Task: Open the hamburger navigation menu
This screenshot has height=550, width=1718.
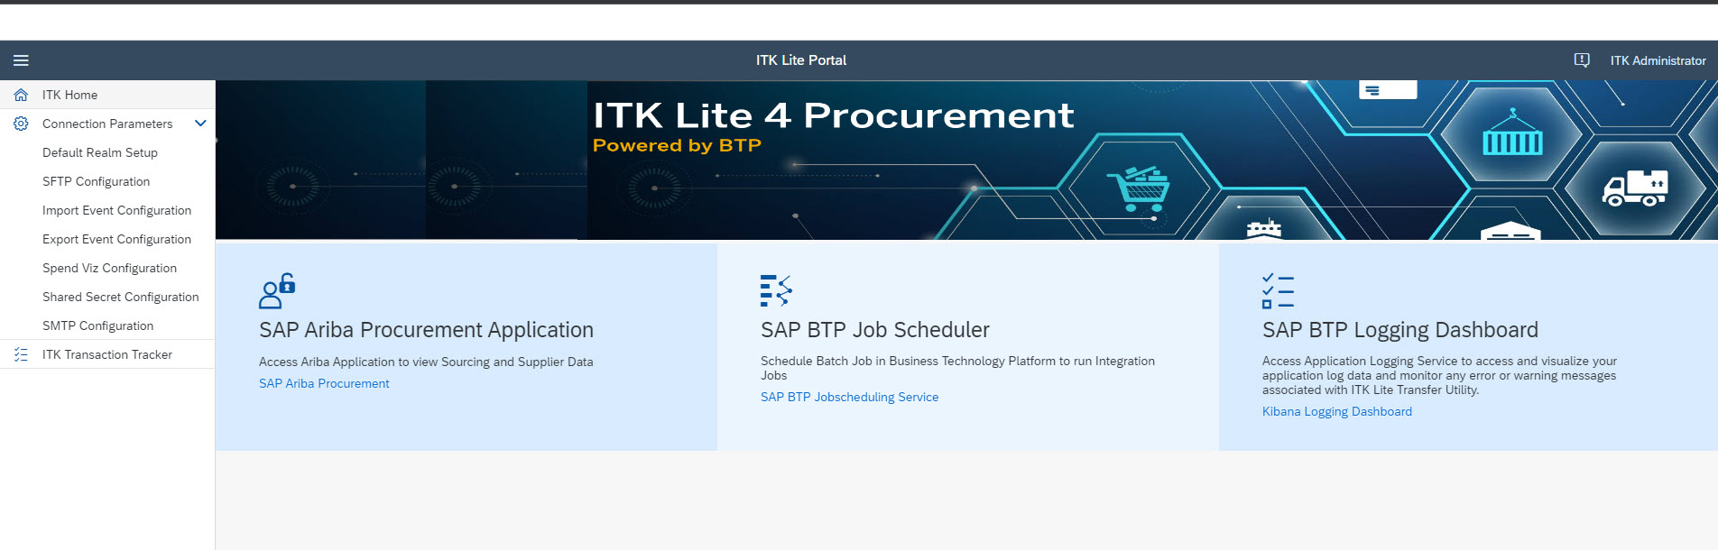Action: point(21,60)
